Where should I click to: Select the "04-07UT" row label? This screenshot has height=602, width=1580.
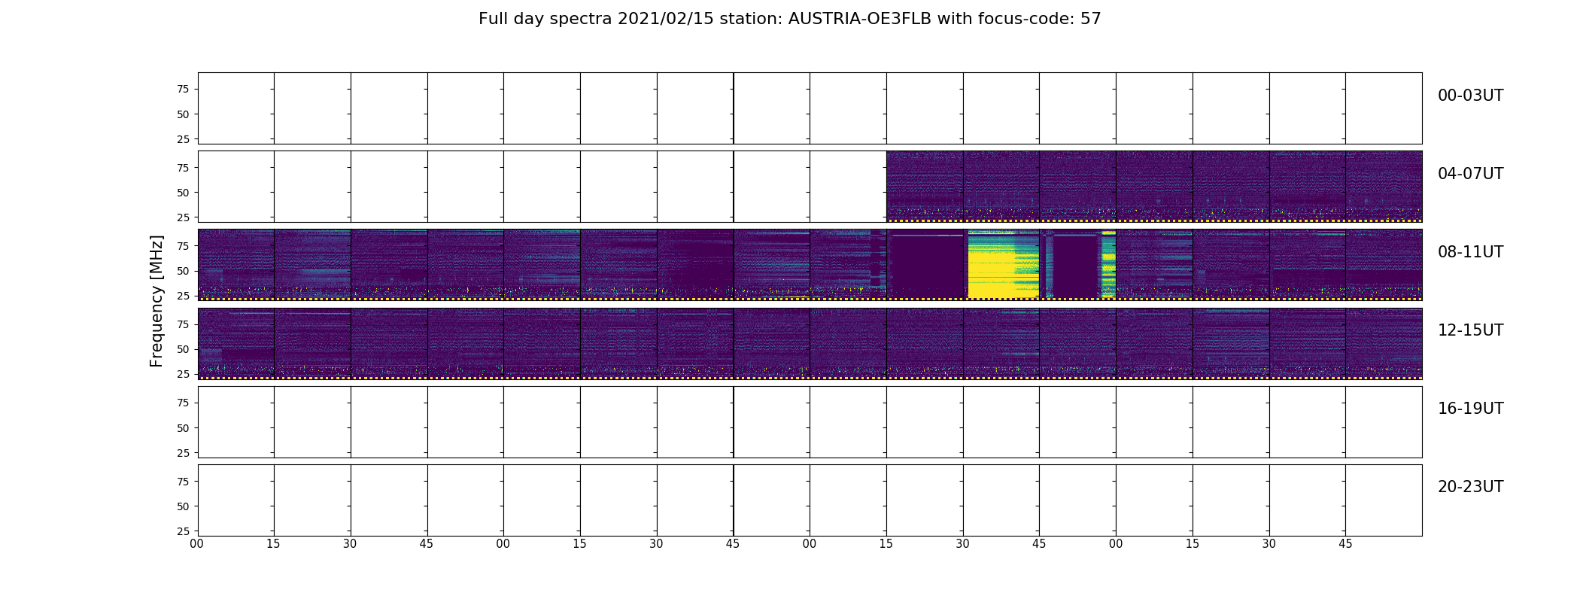pyautogui.click(x=1470, y=174)
